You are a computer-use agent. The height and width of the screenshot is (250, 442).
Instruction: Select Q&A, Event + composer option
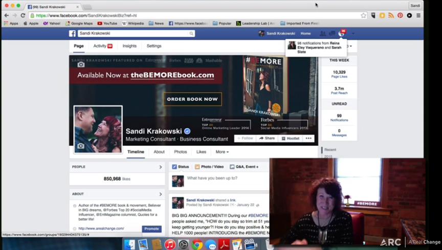[244, 167]
